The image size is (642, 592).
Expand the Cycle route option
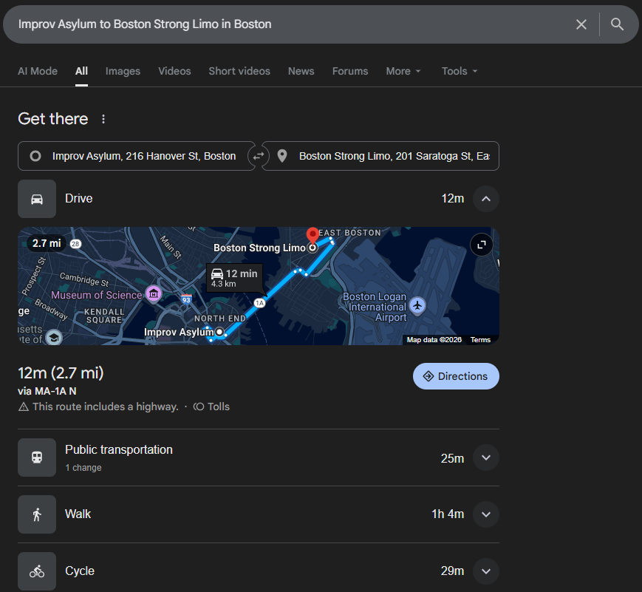pyautogui.click(x=485, y=571)
